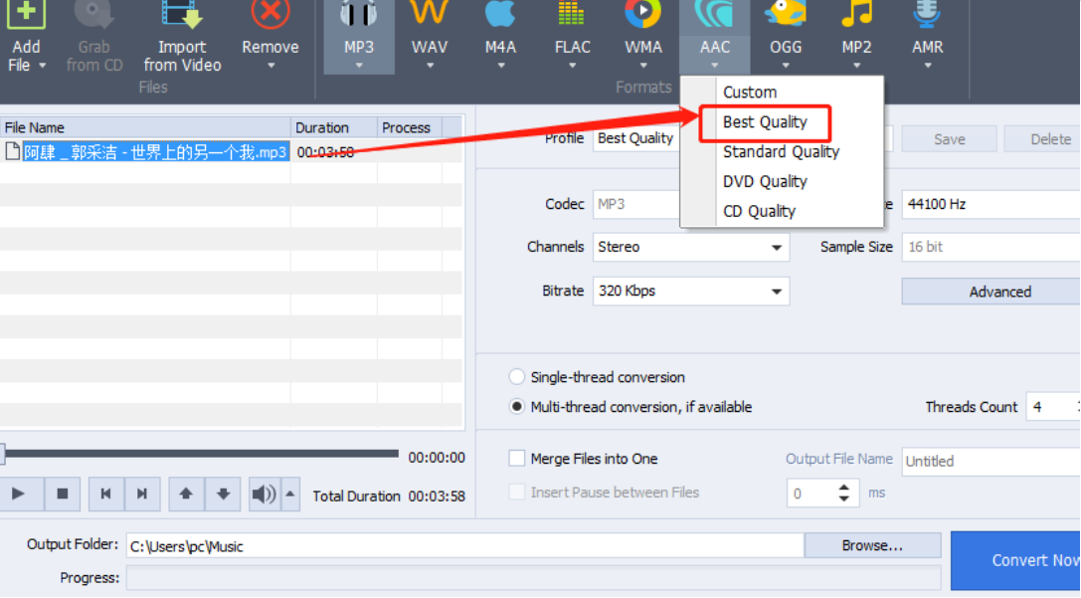Click the playback seek slider
Screen dimensions: 1081x598
pyautogui.click(x=200, y=453)
